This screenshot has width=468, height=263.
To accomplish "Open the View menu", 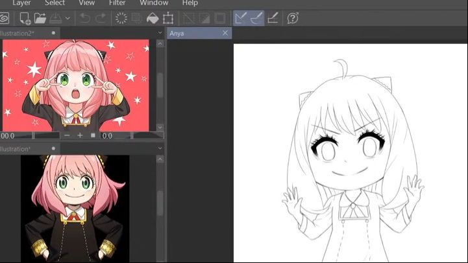I will 86,3.
